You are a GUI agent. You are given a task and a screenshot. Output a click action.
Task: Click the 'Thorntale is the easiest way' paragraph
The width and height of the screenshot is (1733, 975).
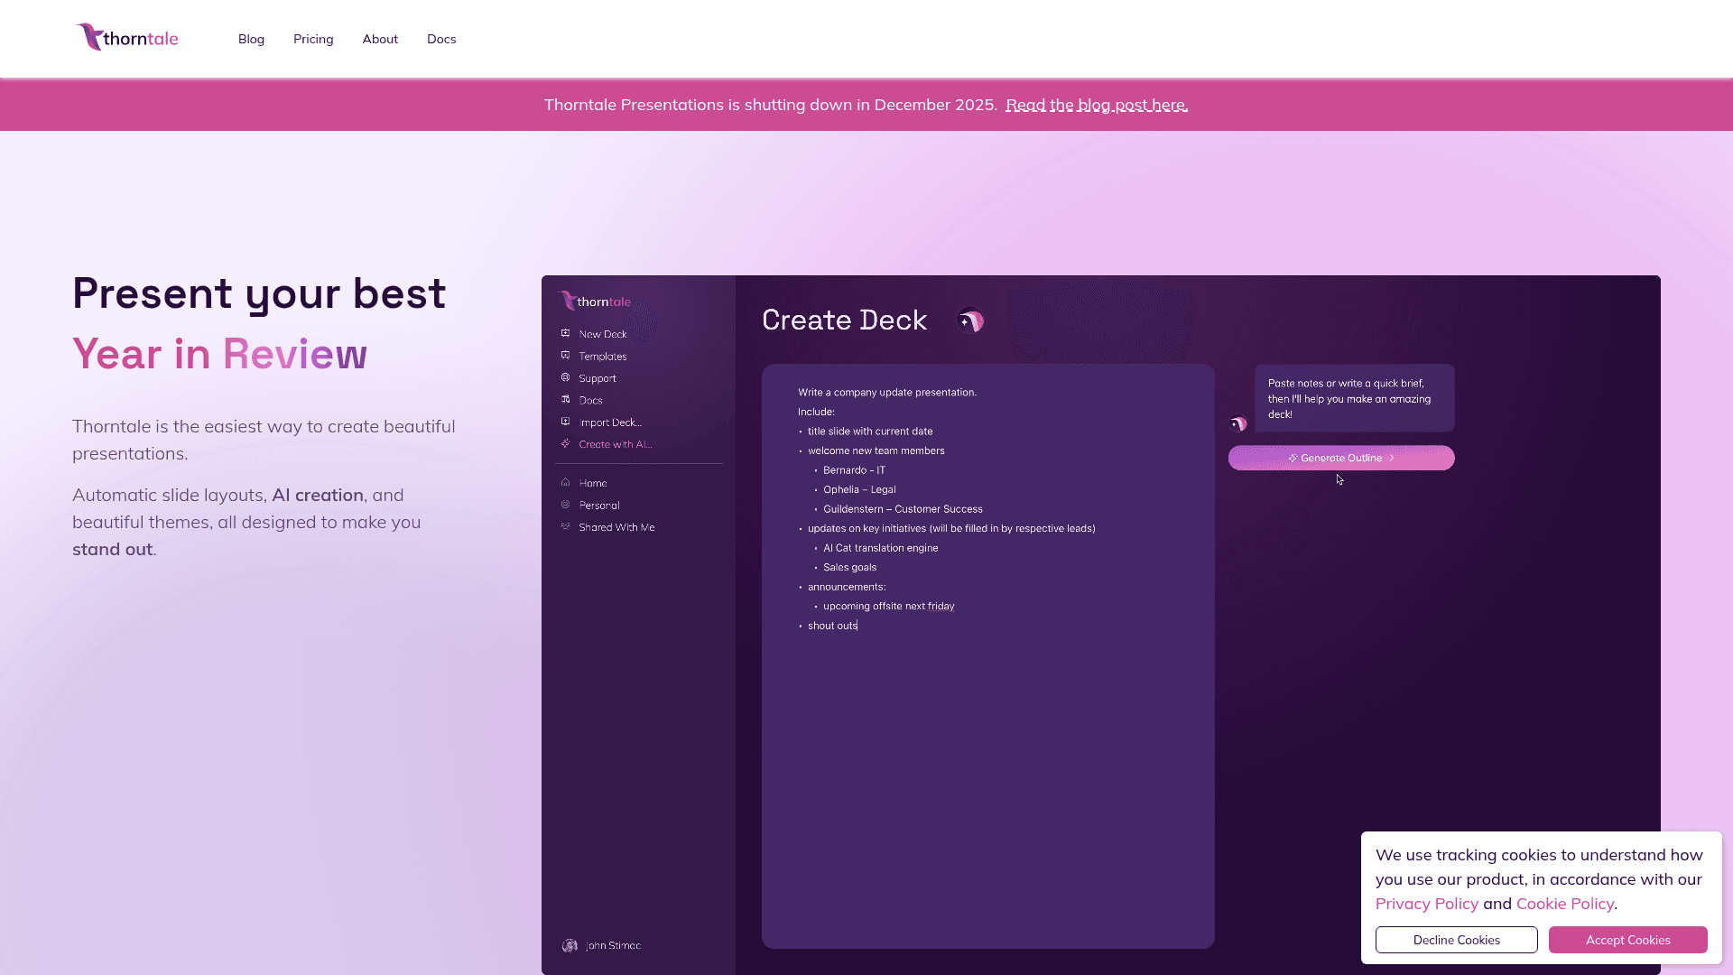click(x=264, y=440)
